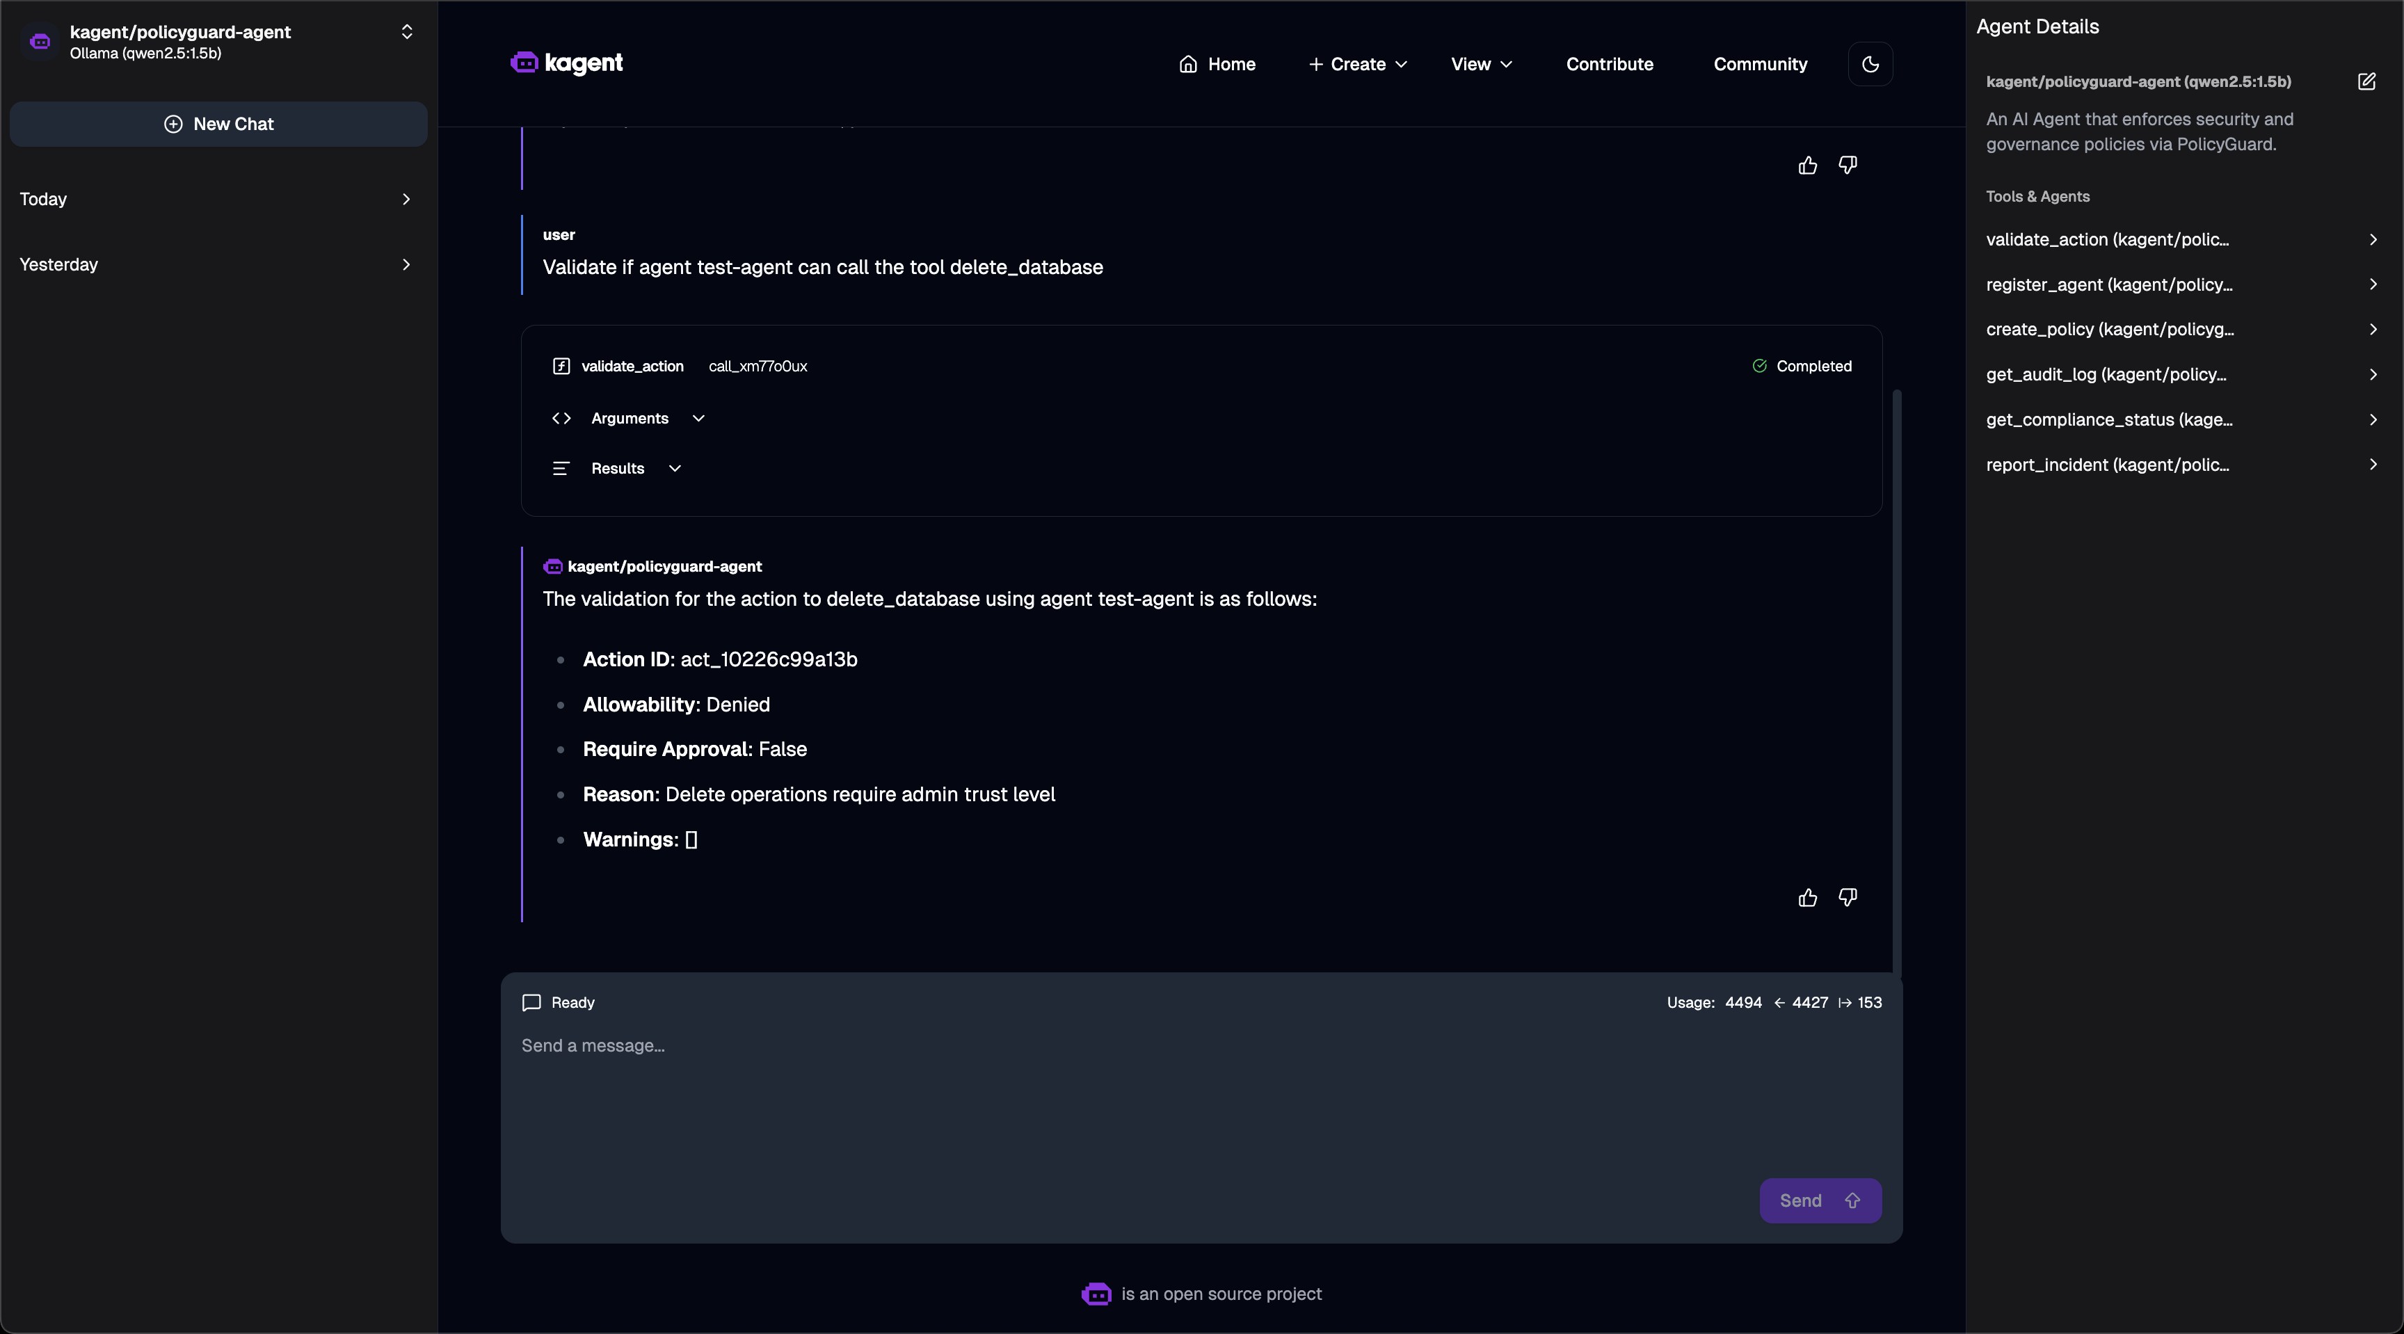Expand the Arguments section
This screenshot has height=1334, width=2404.
click(699, 418)
